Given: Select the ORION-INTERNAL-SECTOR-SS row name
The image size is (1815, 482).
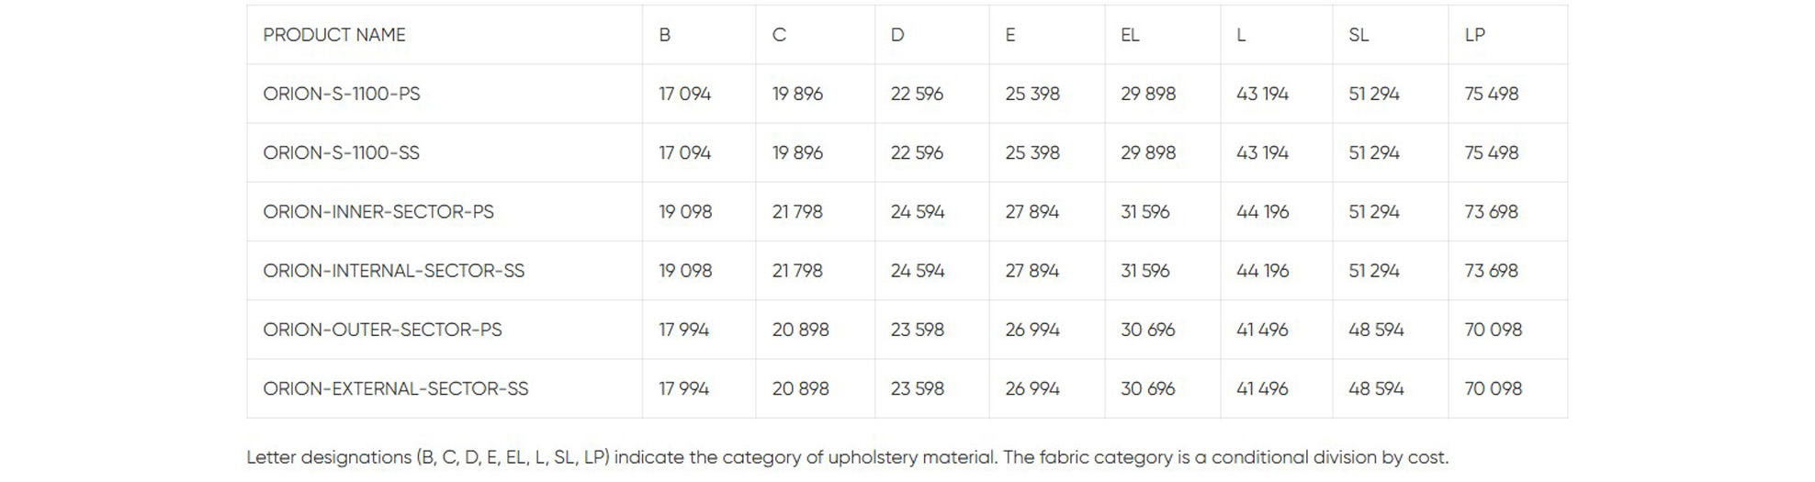Looking at the screenshot, I should point(393,271).
